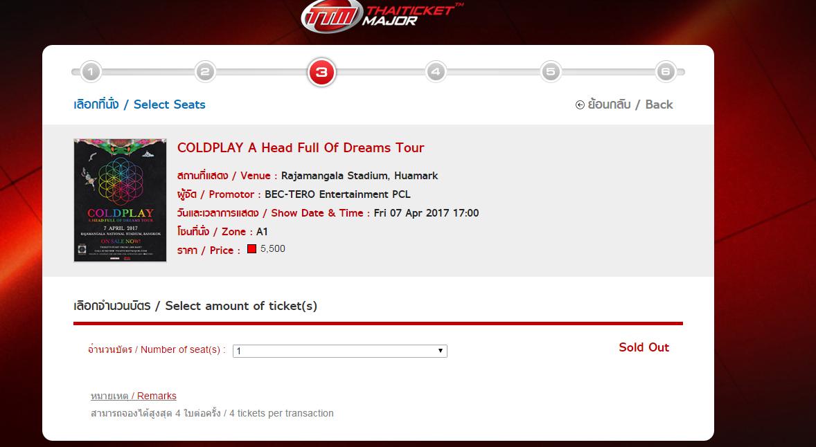Click the Zone A1 text
The height and width of the screenshot is (447, 816).
(222, 231)
